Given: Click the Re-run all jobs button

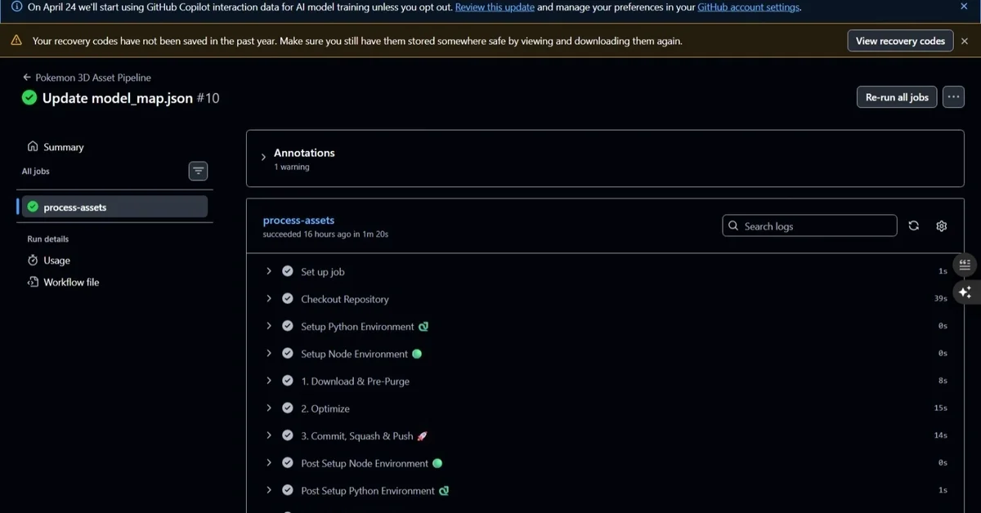Looking at the screenshot, I should tap(897, 97).
